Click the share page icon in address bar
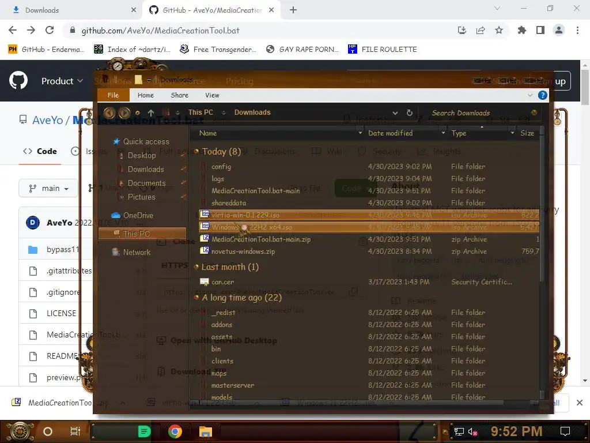 [x=480, y=30]
